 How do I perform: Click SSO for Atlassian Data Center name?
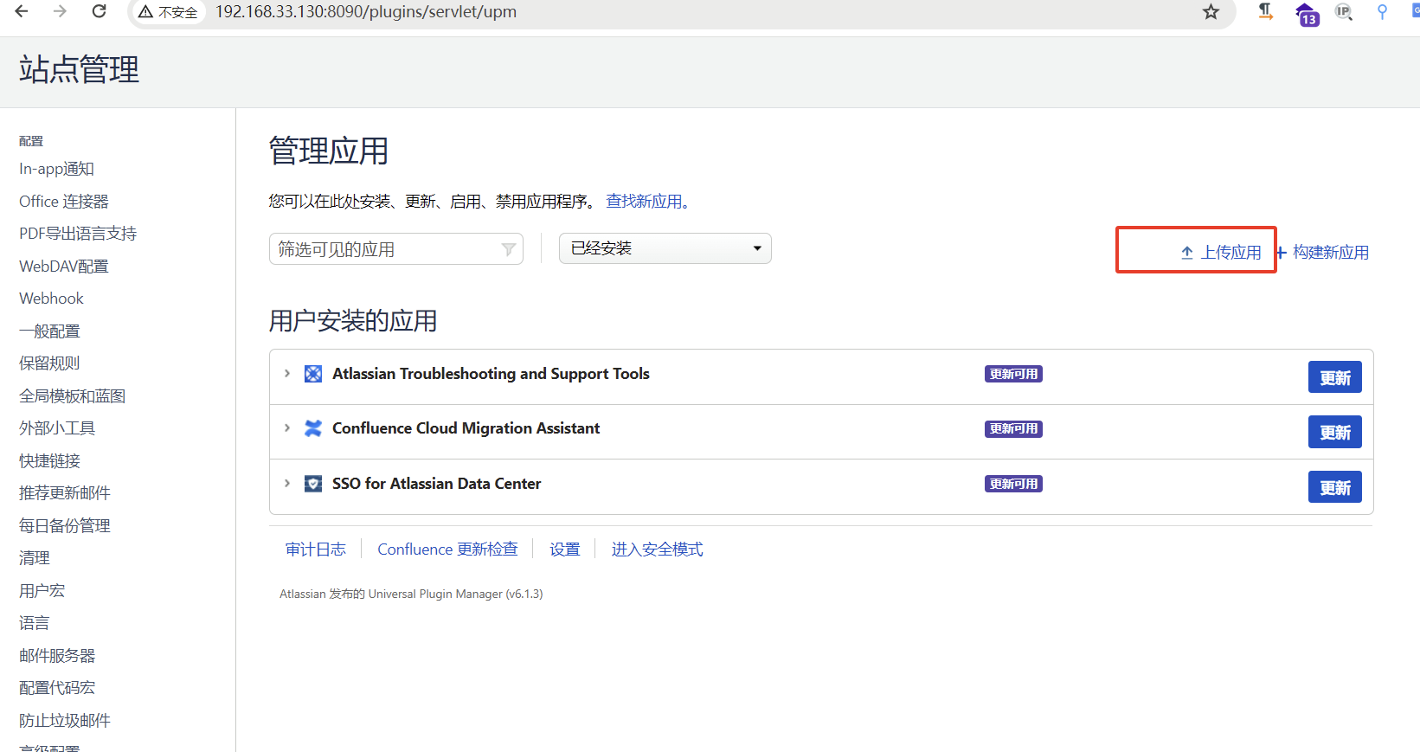[x=436, y=484]
